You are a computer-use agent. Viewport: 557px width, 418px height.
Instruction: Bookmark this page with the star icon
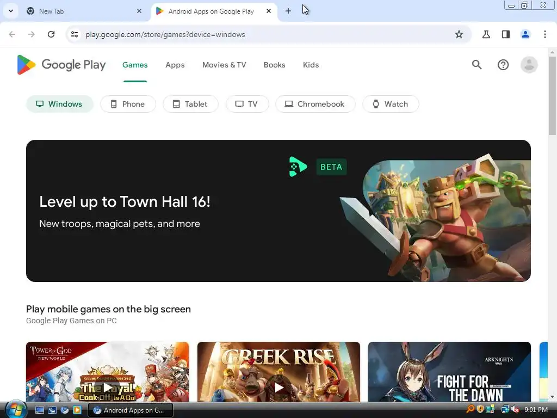(x=459, y=34)
